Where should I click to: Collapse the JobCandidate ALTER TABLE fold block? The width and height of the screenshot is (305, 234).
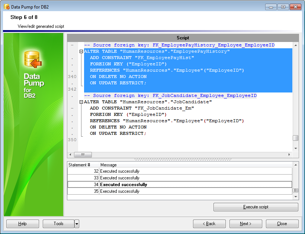point(81,102)
